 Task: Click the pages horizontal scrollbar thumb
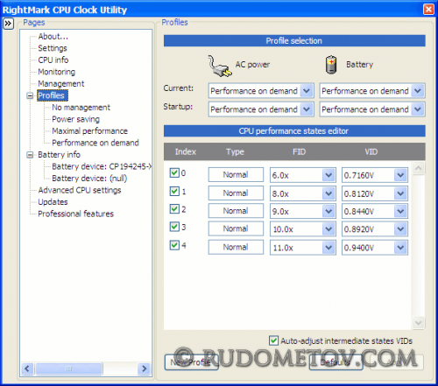pos(69,368)
